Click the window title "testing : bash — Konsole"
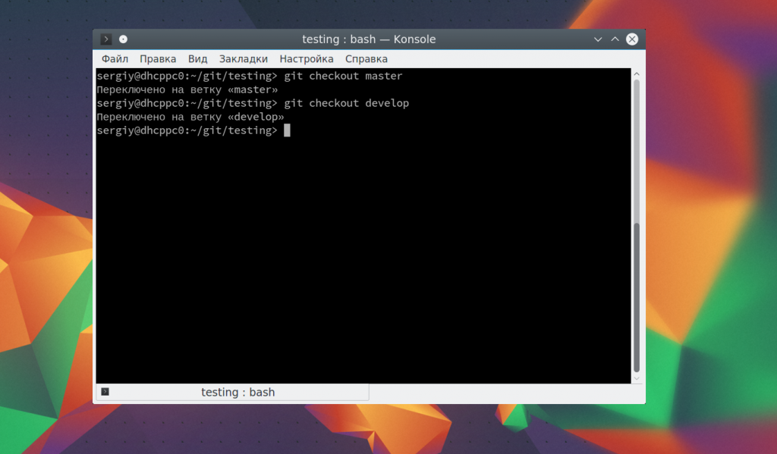This screenshot has height=454, width=777. pos(369,39)
